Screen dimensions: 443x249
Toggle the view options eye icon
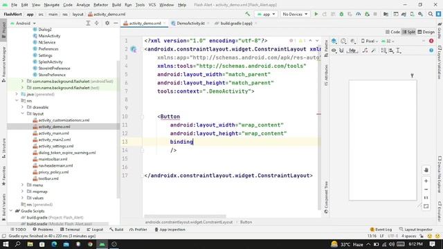coord(334,50)
